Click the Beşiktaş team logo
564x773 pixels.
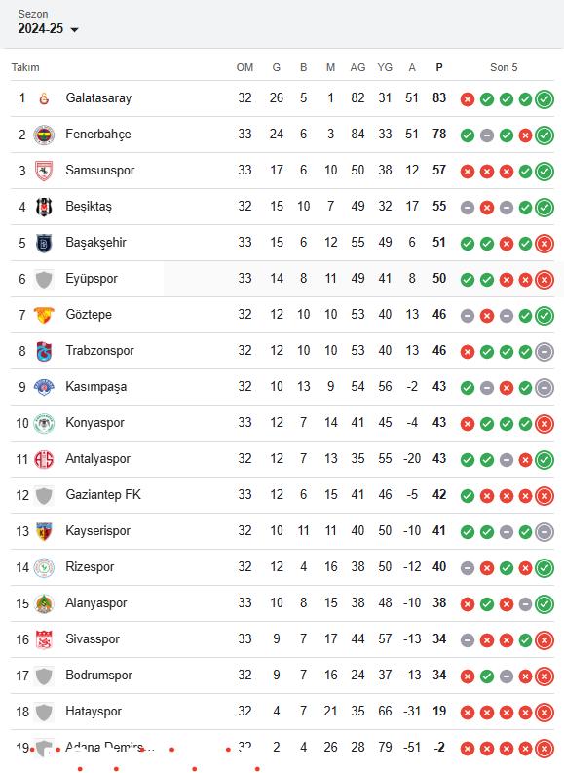click(x=44, y=207)
